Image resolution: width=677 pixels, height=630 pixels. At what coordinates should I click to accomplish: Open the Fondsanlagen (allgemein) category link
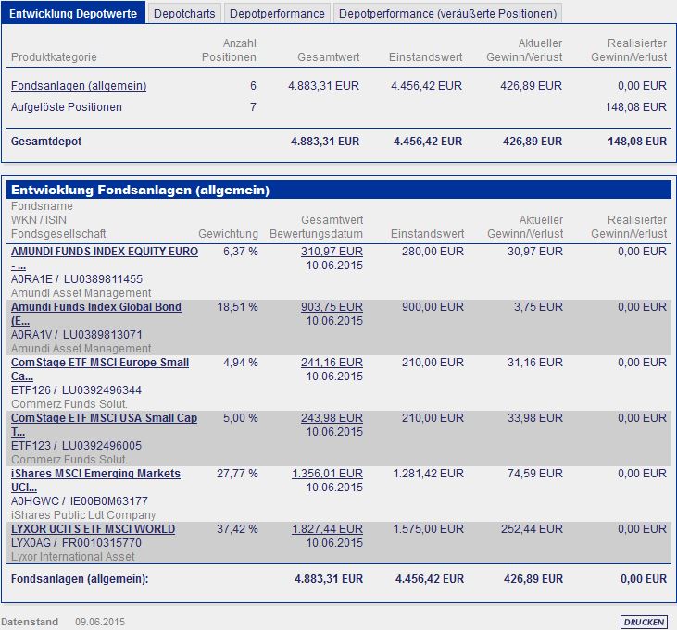point(79,86)
